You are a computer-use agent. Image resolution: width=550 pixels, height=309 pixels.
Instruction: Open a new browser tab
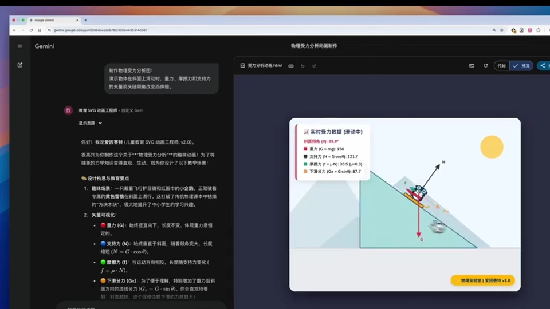click(x=85, y=20)
